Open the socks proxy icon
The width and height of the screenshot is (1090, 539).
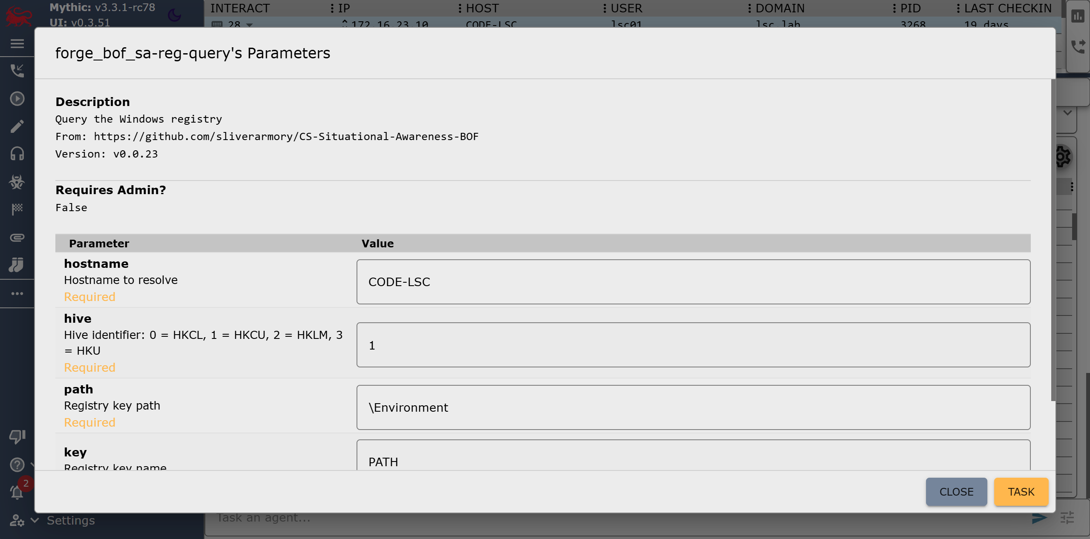point(17,265)
